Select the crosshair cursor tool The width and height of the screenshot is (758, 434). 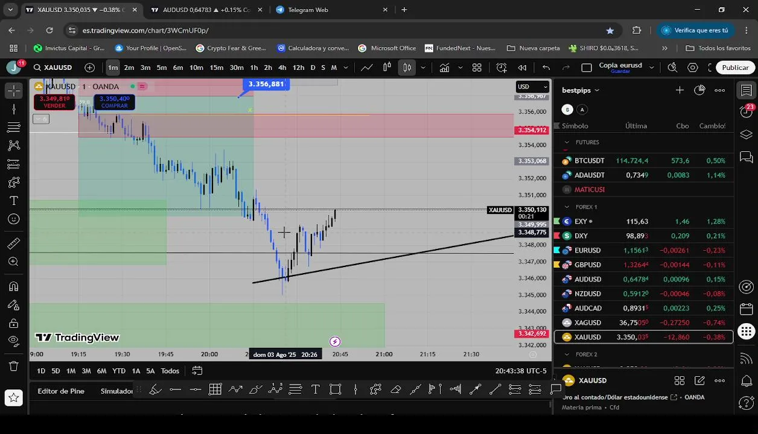(x=14, y=90)
